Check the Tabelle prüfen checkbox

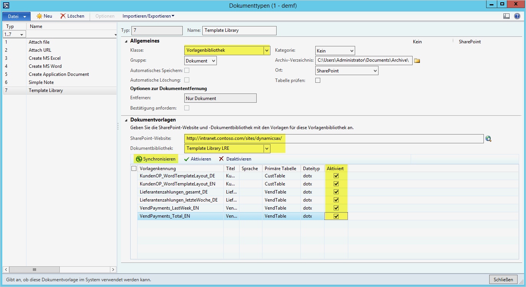coord(318,80)
